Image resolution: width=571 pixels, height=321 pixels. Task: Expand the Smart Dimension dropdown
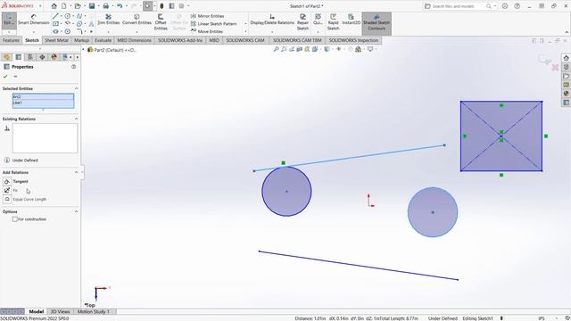pos(34,32)
